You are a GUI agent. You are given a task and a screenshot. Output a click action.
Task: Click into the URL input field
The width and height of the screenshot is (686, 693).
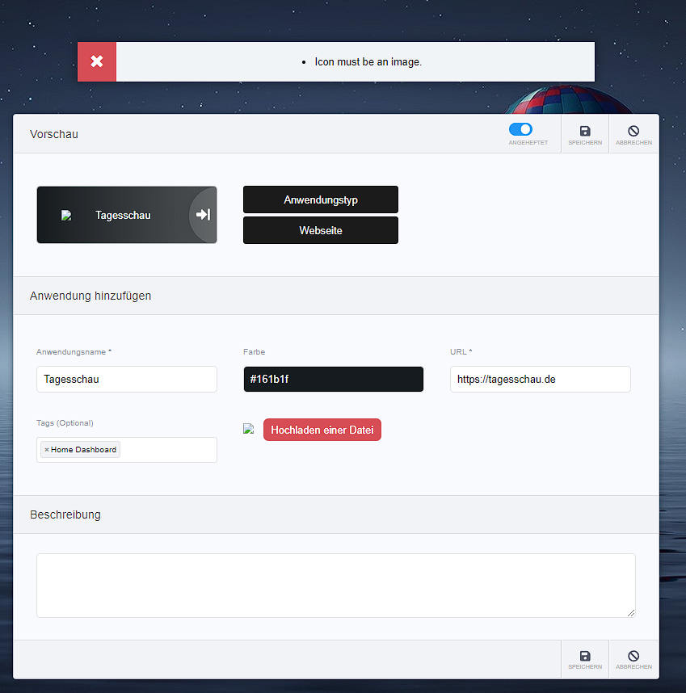coord(540,379)
